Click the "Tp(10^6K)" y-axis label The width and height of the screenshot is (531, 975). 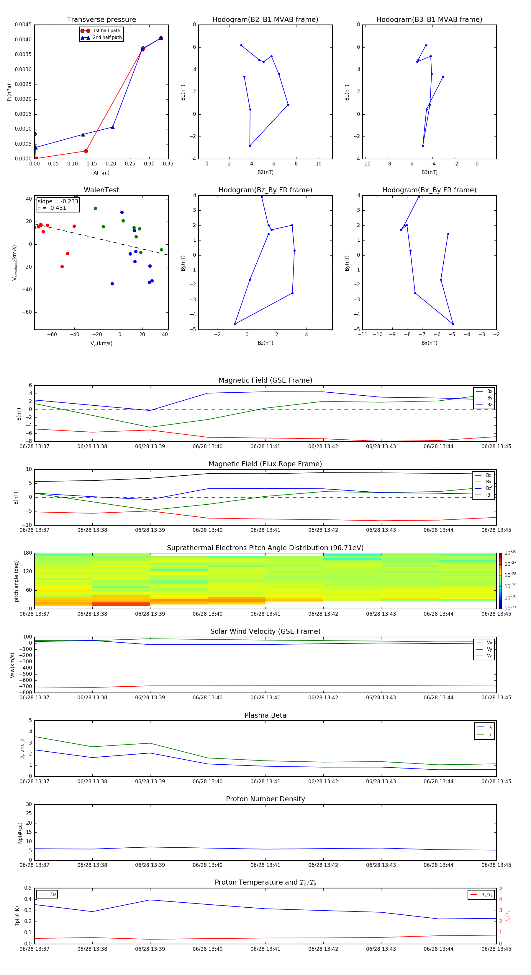(17, 916)
